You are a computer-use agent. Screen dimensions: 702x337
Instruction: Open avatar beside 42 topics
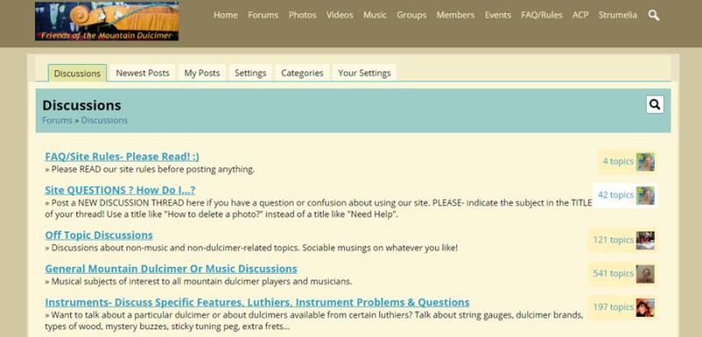pos(646,195)
